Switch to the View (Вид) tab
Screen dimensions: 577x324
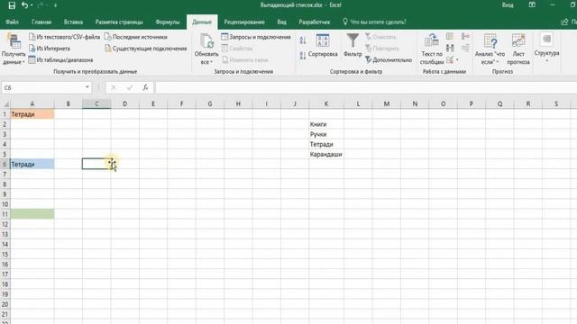(x=282, y=22)
